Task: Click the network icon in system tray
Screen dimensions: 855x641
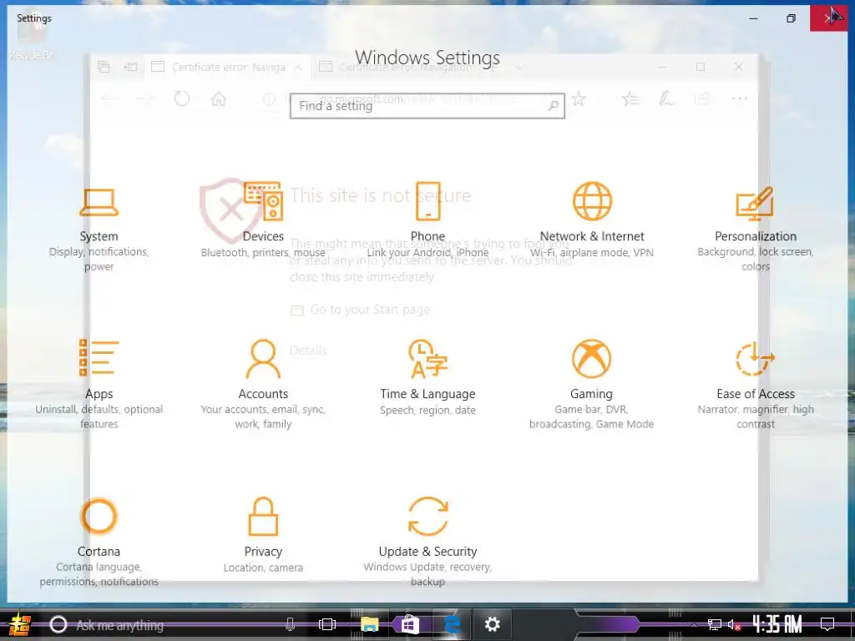Action: (x=715, y=624)
